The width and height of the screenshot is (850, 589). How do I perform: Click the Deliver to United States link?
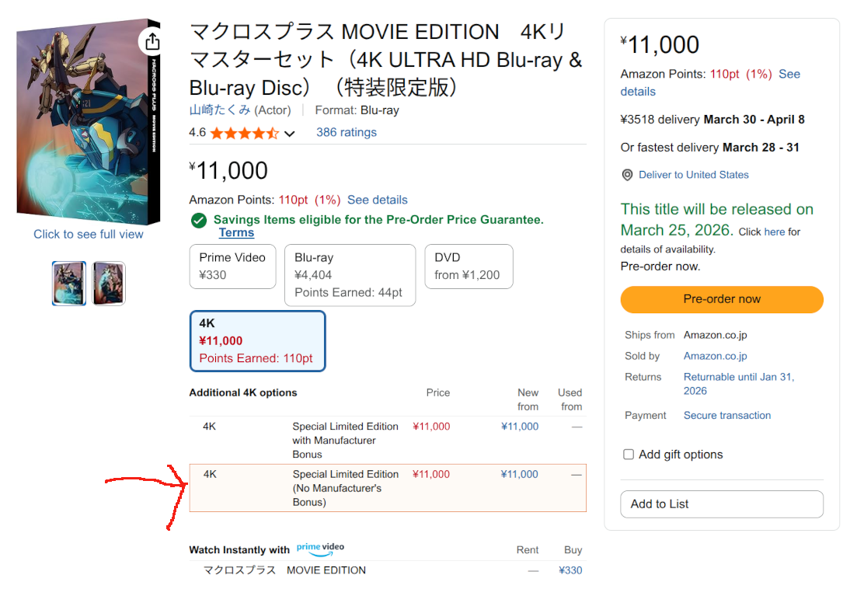[x=693, y=175]
